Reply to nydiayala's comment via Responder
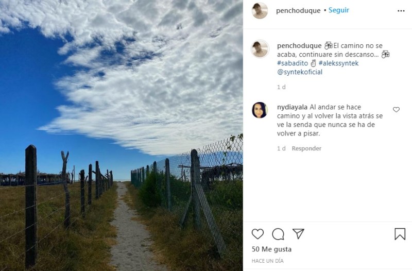 [x=306, y=148]
